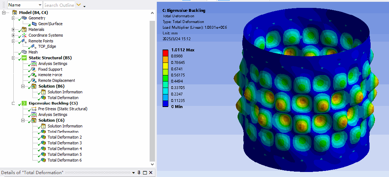Screen dimensions: 389x177
Task: Collapse the Static Structural (B5) branch
Action: [x=13, y=58]
